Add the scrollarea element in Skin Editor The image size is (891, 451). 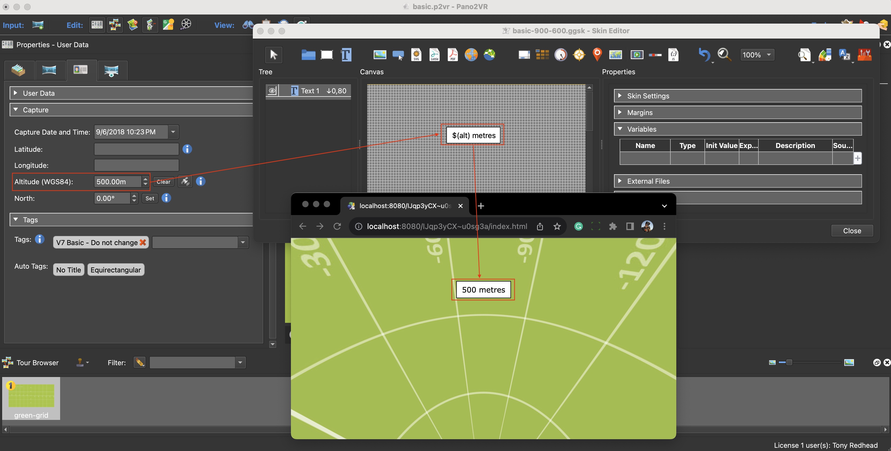click(524, 55)
